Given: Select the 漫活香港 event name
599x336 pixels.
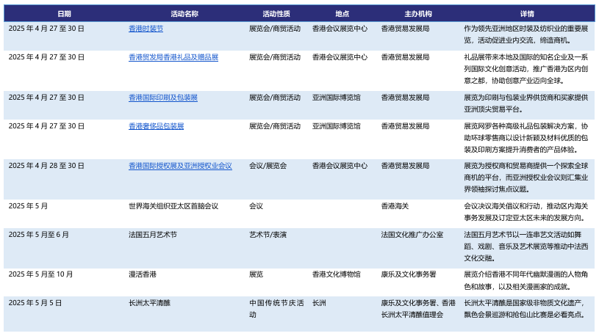Looking at the screenshot, I should 143,274.
